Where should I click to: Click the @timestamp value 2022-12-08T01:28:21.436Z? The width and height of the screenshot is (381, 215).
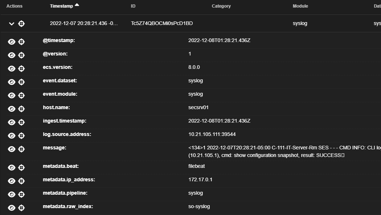(219, 40)
